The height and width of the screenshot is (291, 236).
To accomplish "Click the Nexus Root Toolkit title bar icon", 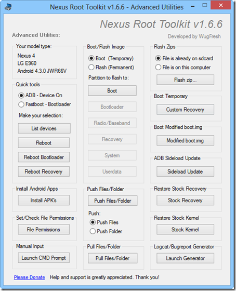I will point(8,7).
